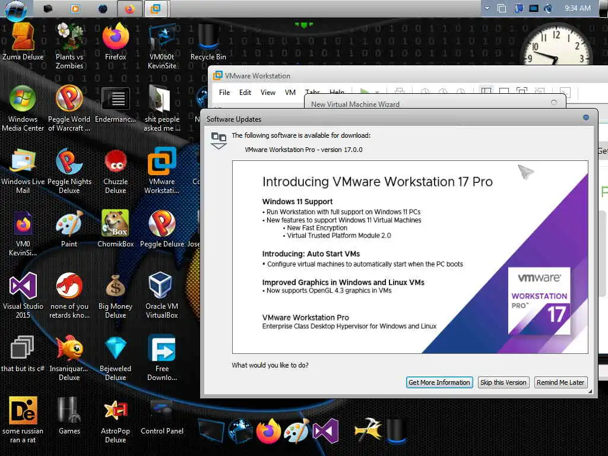Open 'some russian ran a rat' icon
The width and height of the screenshot is (608, 456).
[23, 420]
